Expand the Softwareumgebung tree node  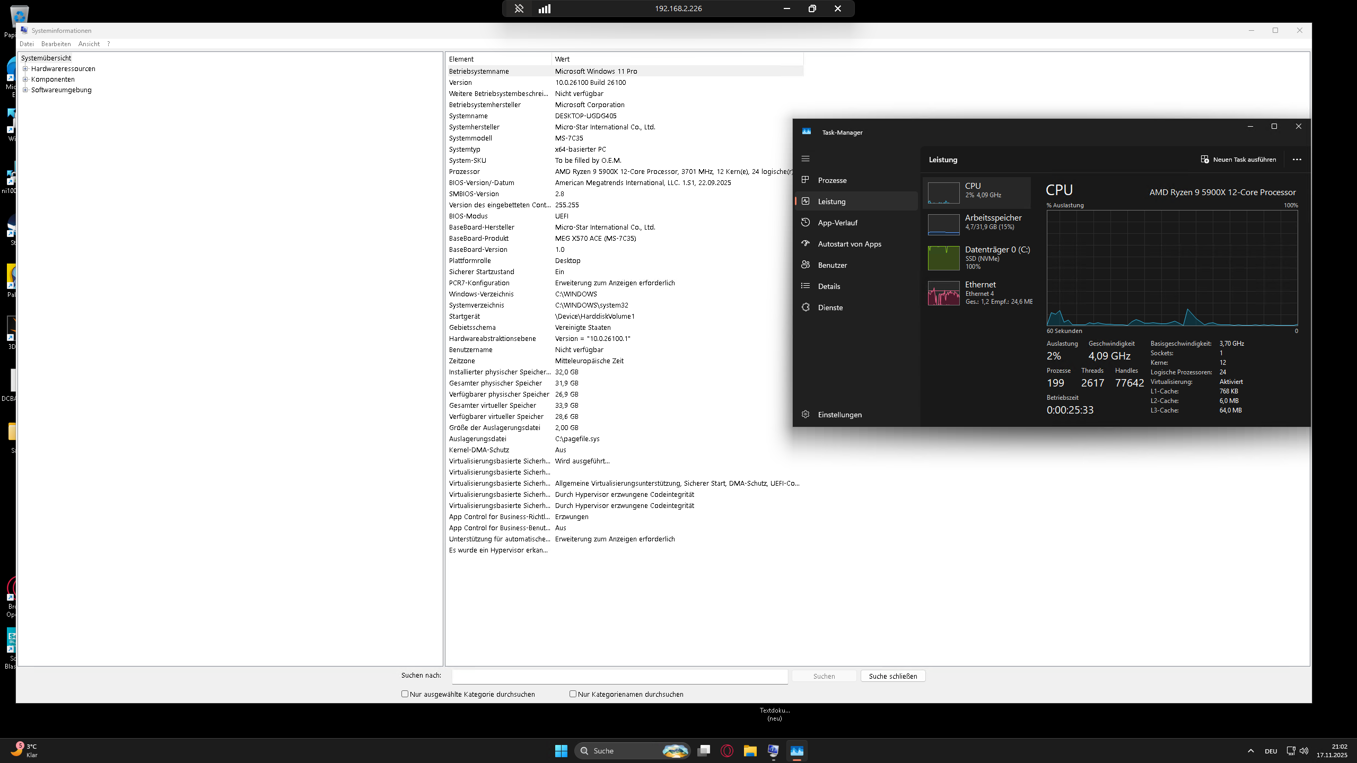click(25, 90)
